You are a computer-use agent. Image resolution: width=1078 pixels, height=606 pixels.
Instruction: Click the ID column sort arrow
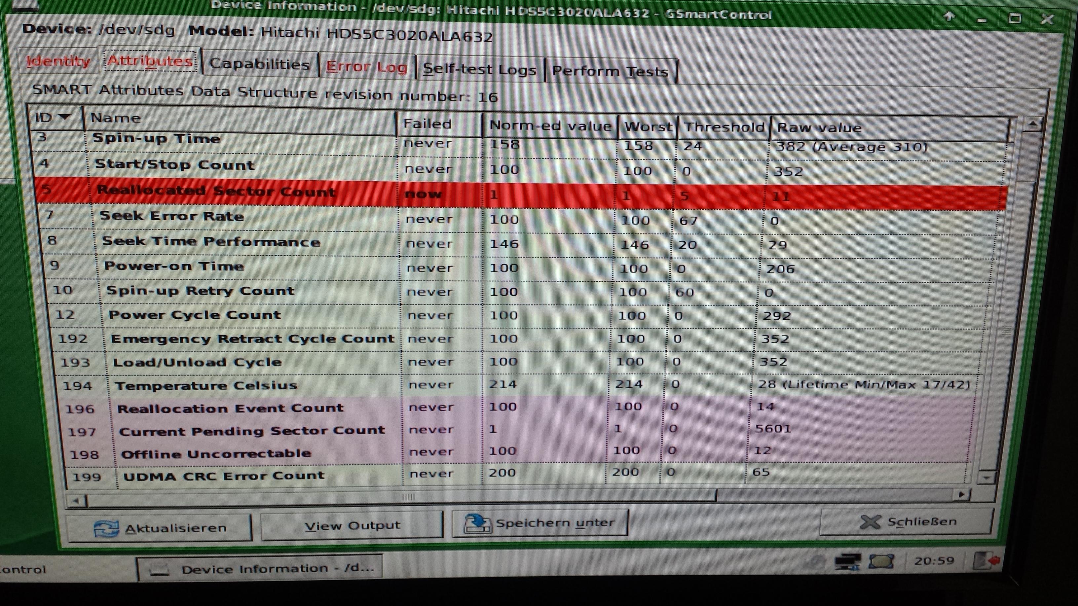pyautogui.click(x=65, y=117)
